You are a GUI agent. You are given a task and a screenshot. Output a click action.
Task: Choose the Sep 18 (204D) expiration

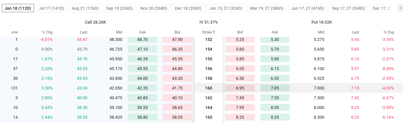[119, 8]
